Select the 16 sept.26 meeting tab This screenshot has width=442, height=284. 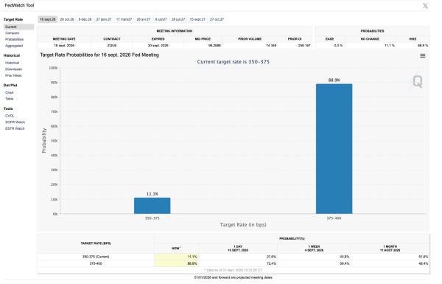(48, 19)
